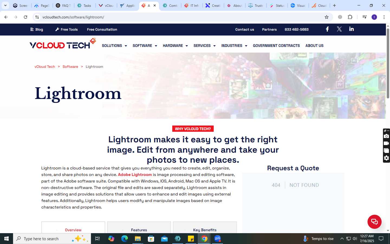Close the active Lightroom browser tab
The width and height of the screenshot is (390, 244).
(x=155, y=5)
